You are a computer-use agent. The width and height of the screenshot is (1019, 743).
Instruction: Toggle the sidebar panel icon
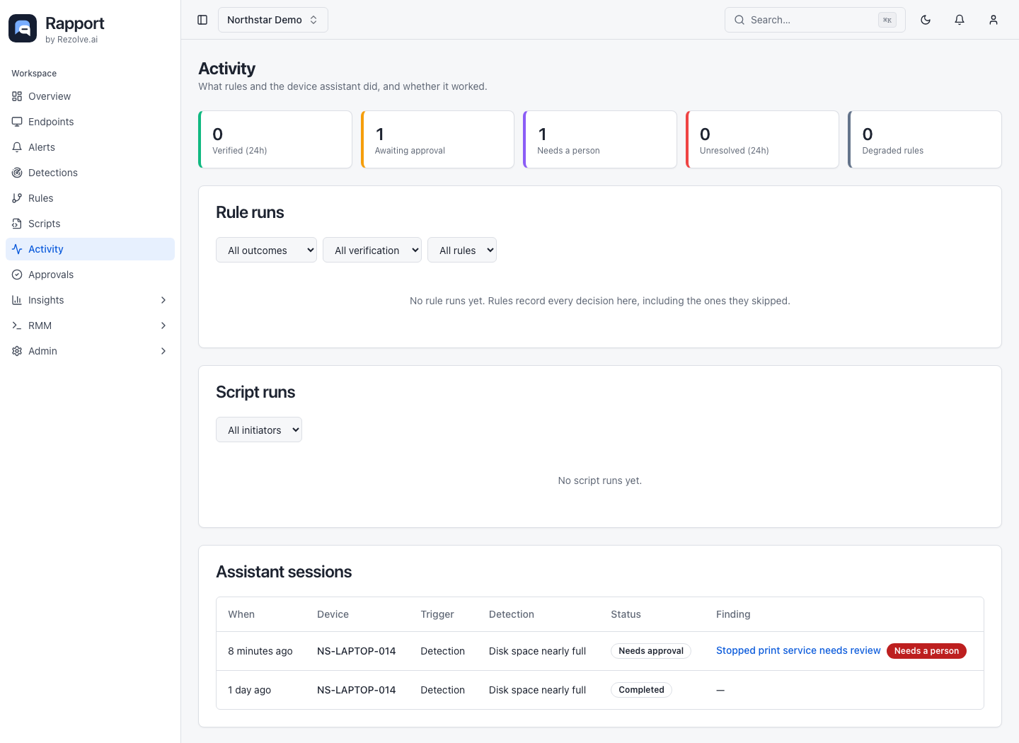pos(202,20)
